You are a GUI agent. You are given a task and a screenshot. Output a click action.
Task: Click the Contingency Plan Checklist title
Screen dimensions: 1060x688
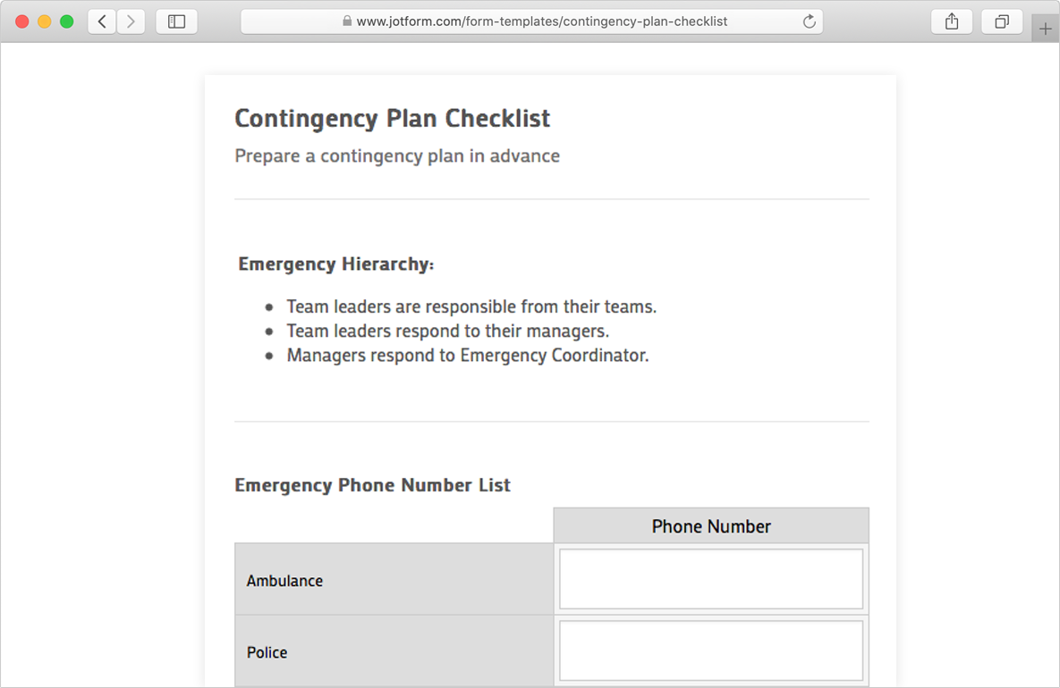(x=392, y=118)
